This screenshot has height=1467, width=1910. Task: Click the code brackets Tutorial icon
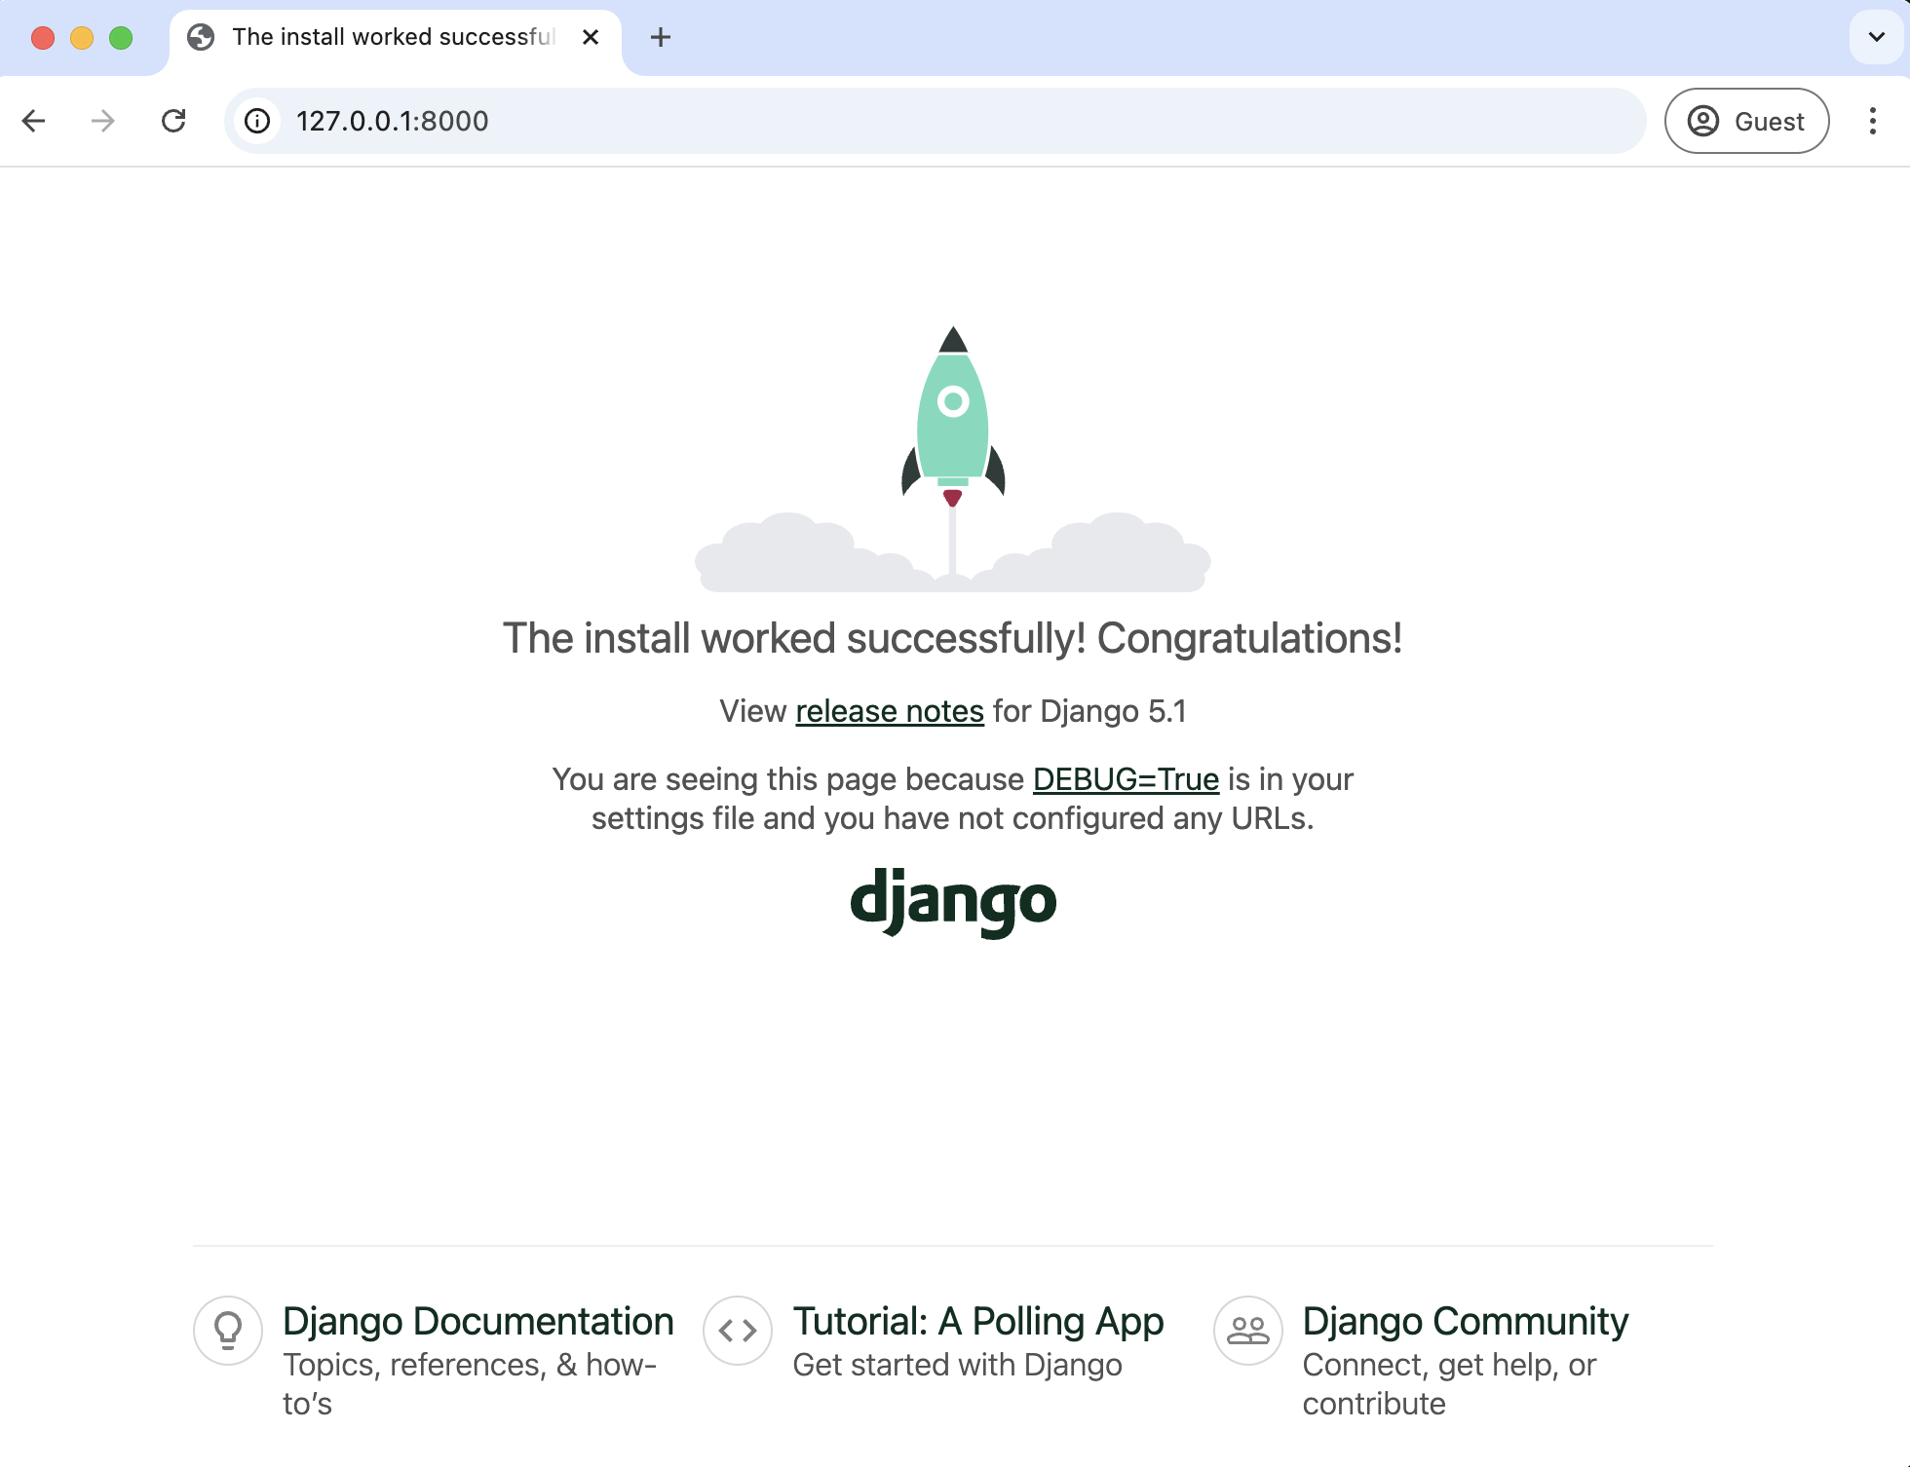(738, 1330)
